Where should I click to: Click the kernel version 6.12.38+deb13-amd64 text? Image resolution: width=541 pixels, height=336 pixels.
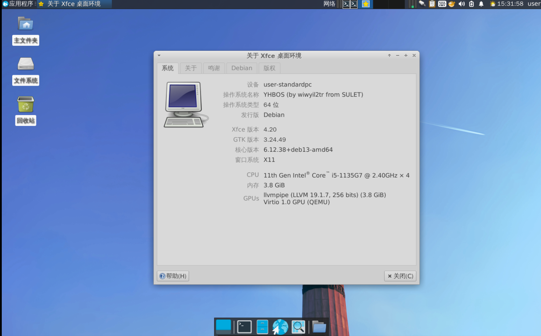tap(298, 150)
